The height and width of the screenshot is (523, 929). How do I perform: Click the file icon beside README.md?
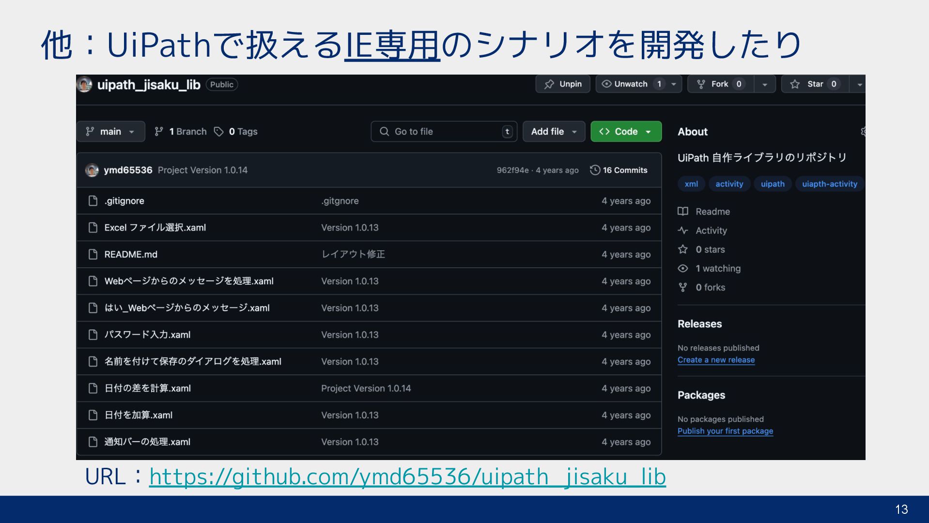pos(93,254)
